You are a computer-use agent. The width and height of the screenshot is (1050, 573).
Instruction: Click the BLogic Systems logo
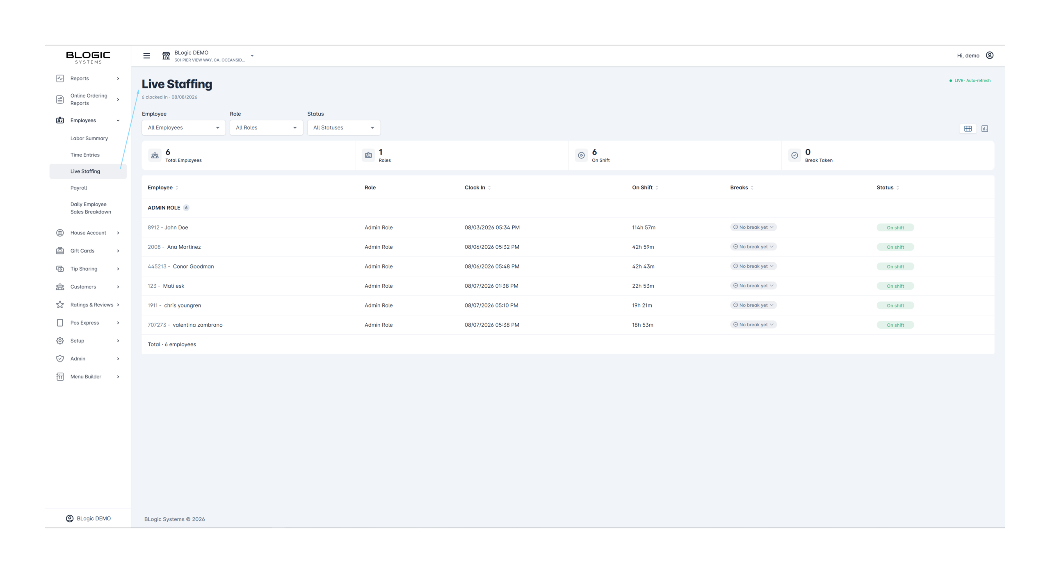pos(88,57)
